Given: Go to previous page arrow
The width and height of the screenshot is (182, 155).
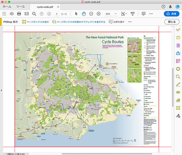Looking at the screenshot, I should pos(42,14).
